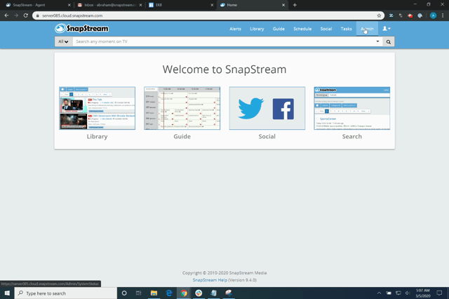Viewport: 449px width, 299px height.
Task: Go back in the browser
Action: 6,15
